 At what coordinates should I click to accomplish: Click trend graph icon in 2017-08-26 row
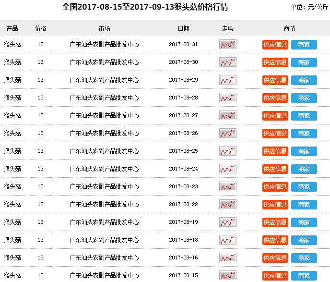tap(228, 134)
